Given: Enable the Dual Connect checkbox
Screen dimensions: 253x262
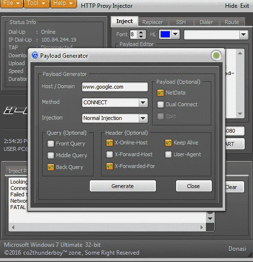Looking at the screenshot, I should pos(160,104).
